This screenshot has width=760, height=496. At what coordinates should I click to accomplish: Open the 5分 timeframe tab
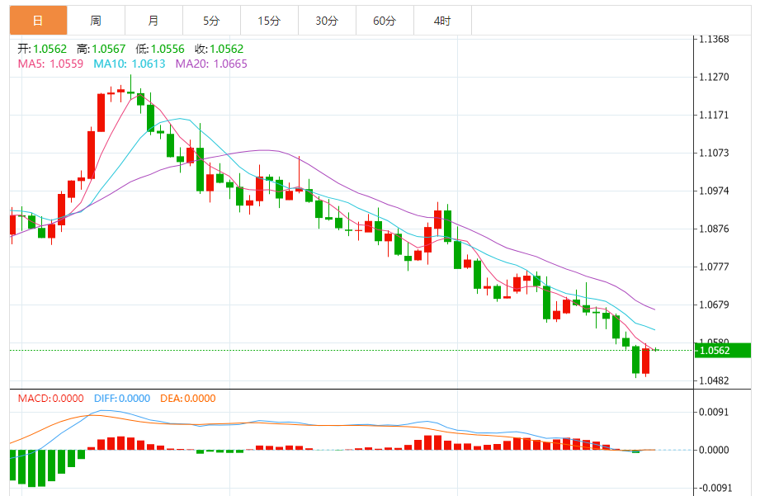coord(211,21)
